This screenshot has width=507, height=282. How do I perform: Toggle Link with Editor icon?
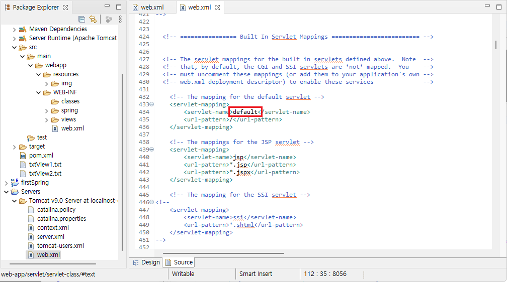pyautogui.click(x=93, y=20)
